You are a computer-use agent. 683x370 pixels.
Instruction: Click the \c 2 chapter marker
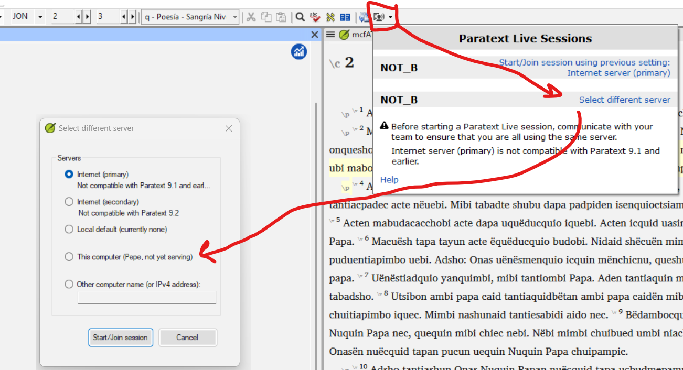coord(341,63)
